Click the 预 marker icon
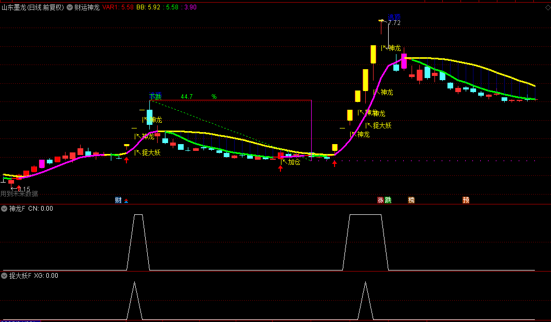This screenshot has width=551, height=322. coord(466,200)
